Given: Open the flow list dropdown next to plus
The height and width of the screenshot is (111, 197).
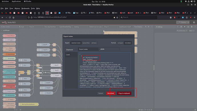Looking at the screenshot, I should tap(152, 27).
